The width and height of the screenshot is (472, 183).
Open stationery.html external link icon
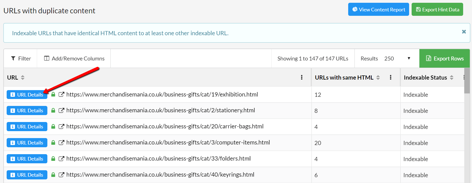(x=61, y=110)
